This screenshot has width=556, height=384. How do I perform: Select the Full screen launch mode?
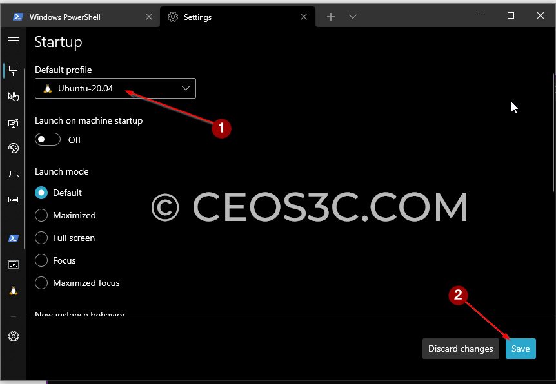(41, 238)
